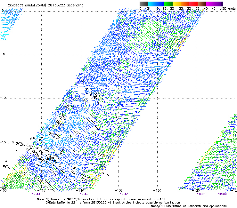The width and height of the screenshot is (237, 208).
Task: Click the '20' knots legend label
Action: point(172,9)
